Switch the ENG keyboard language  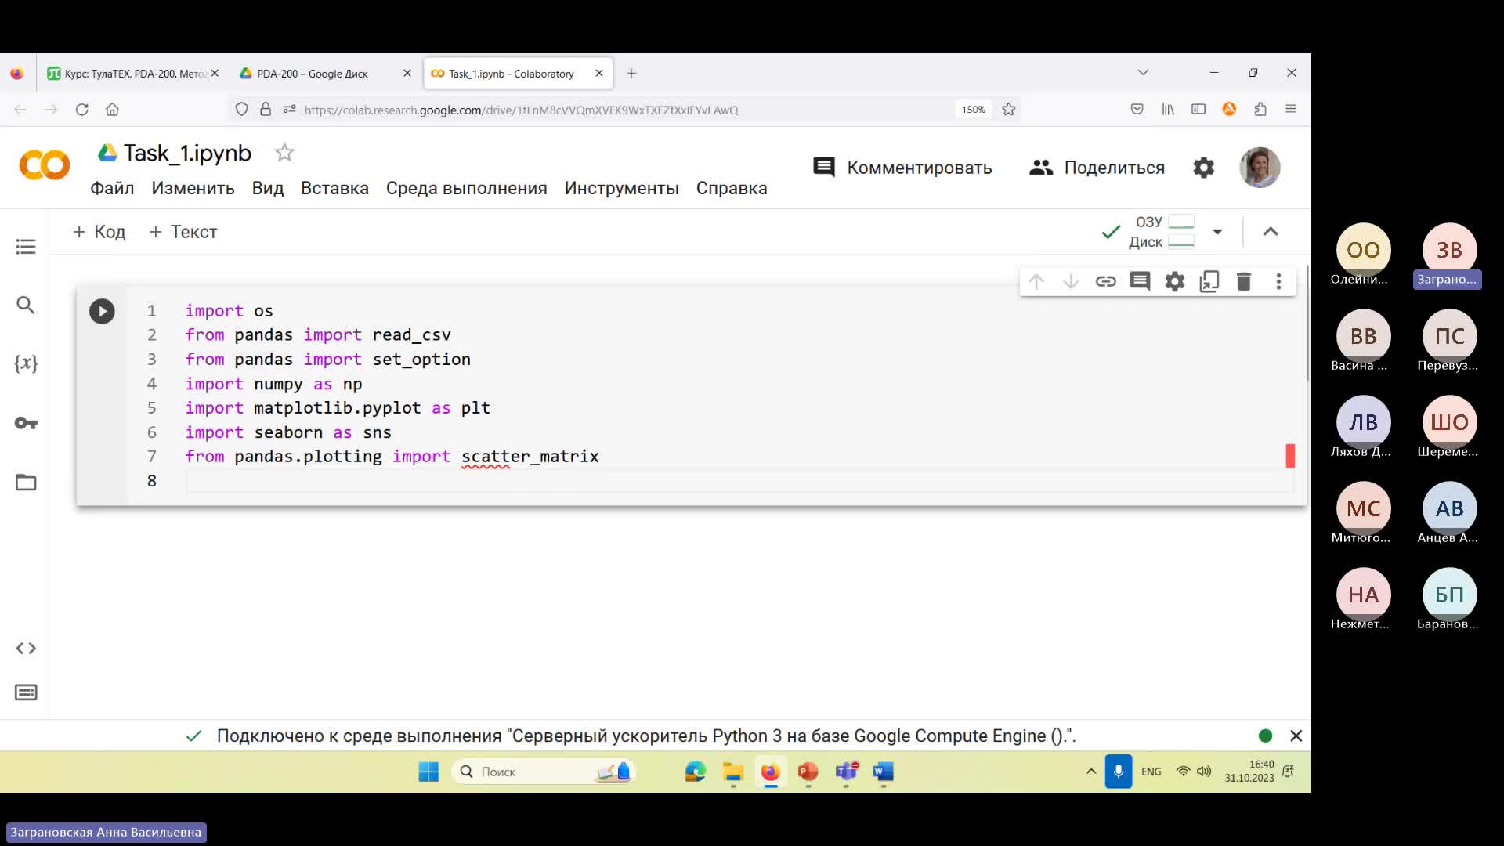(x=1151, y=772)
